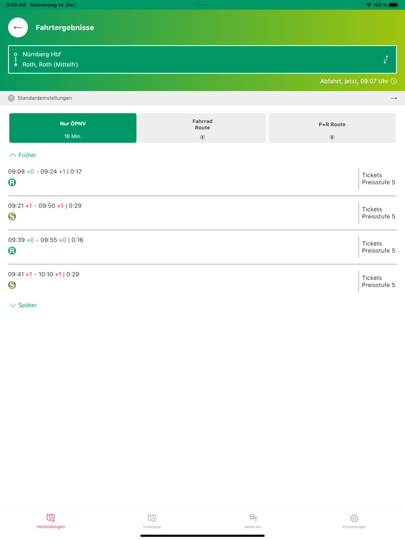405x540 pixels.
Task: Open Einstellungen tab icon
Action: tap(354, 517)
